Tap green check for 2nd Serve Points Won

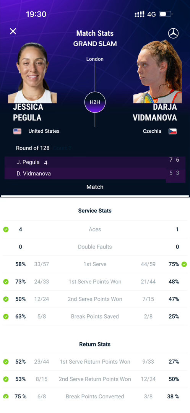[6, 299]
